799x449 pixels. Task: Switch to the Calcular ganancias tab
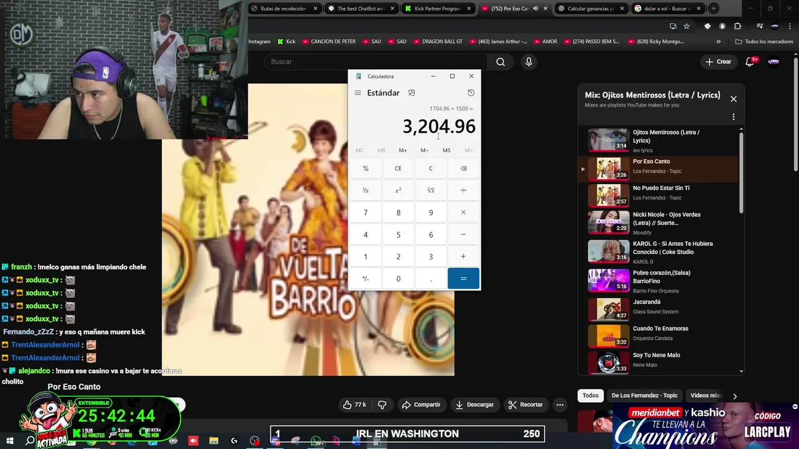tap(592, 9)
